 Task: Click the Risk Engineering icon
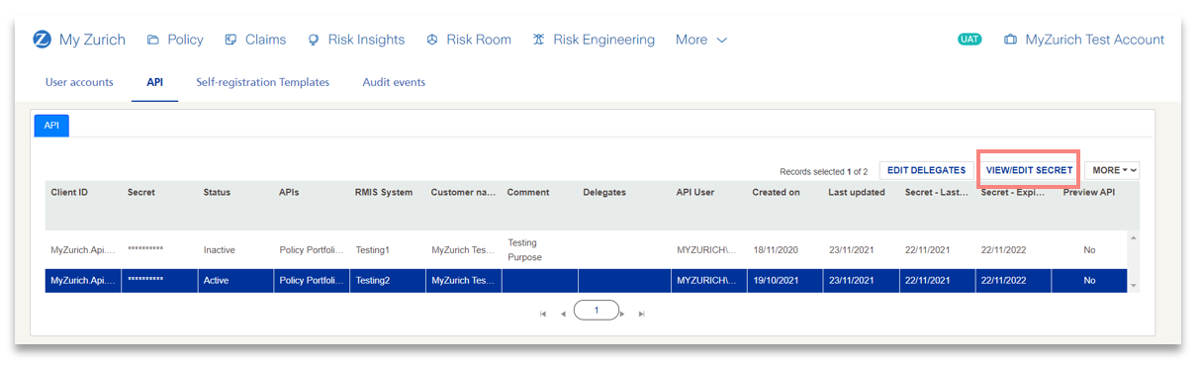(x=538, y=41)
